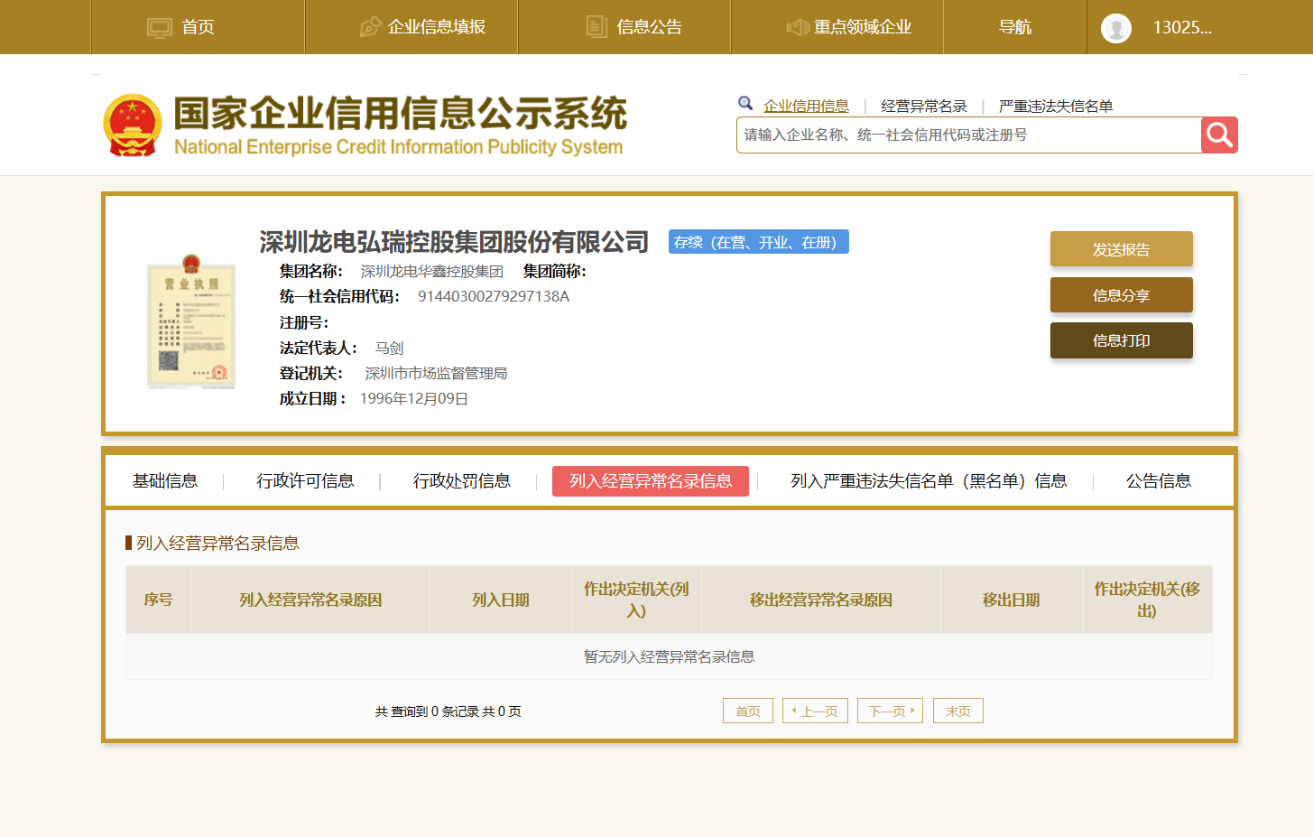Screen dimensions: 1313x837
Task: Click the red search magnifier button
Action: click(1219, 135)
